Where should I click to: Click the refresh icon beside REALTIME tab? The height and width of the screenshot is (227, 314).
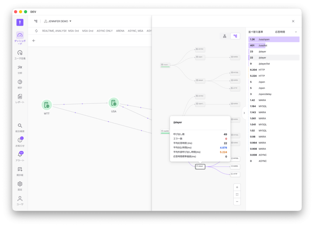click(36, 31)
